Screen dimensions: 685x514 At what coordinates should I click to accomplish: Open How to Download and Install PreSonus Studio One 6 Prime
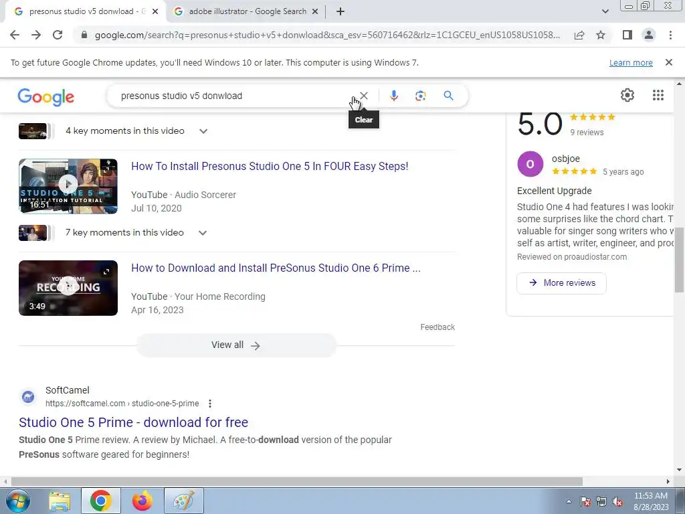tap(276, 268)
